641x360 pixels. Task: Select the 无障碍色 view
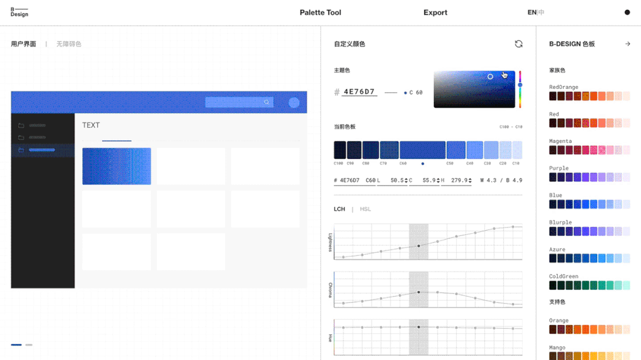pyautogui.click(x=69, y=44)
